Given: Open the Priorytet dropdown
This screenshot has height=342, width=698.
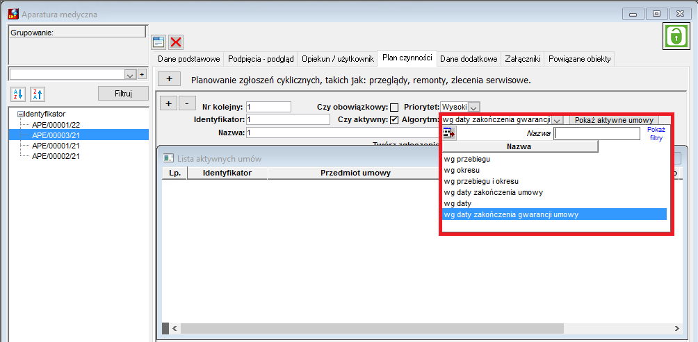Looking at the screenshot, I should (474, 107).
